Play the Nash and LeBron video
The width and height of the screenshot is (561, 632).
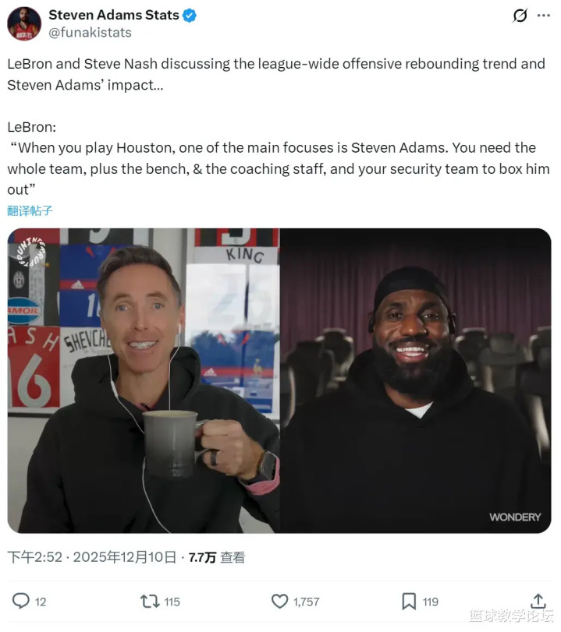click(x=279, y=381)
